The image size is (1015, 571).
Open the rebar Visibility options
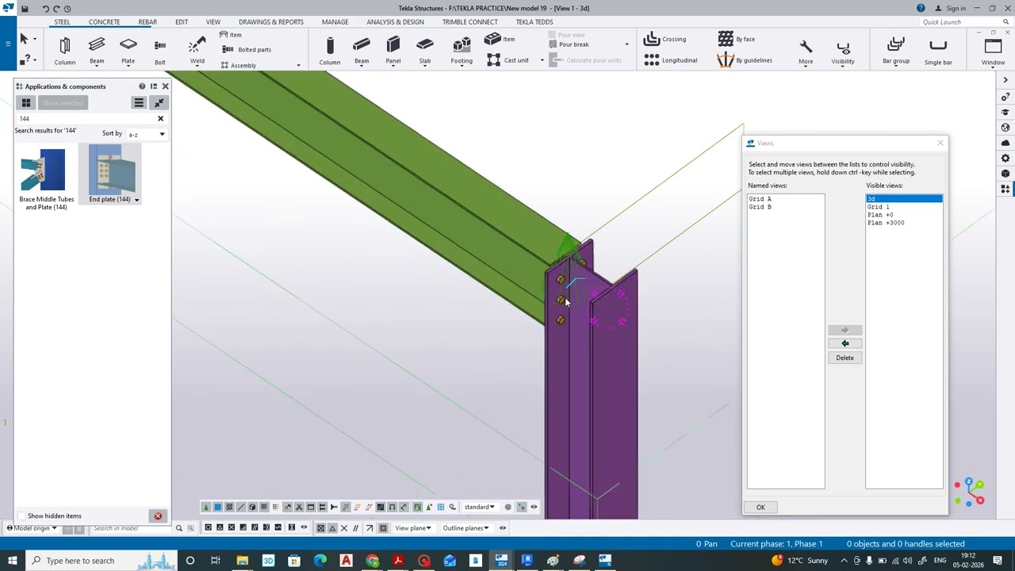[843, 51]
